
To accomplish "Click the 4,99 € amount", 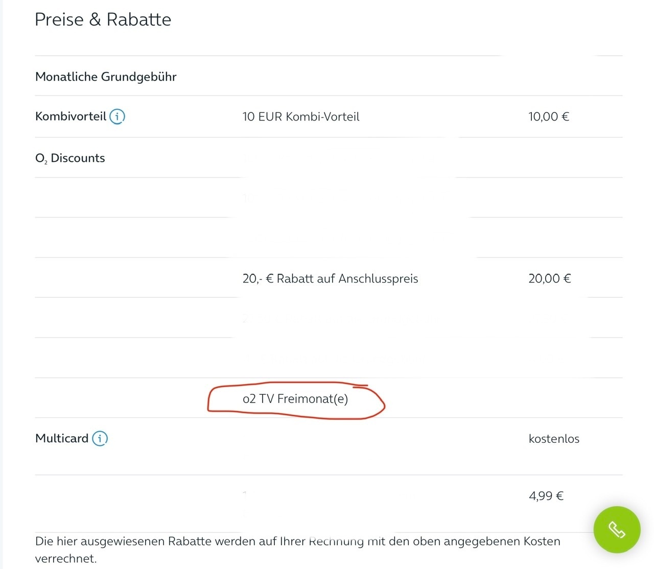I will [x=546, y=496].
